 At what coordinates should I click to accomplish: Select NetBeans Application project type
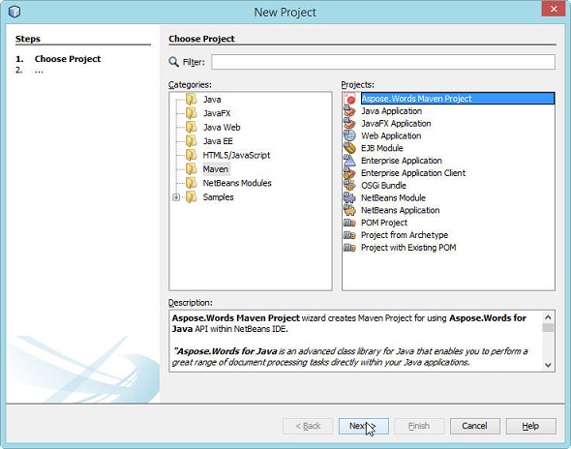(401, 210)
